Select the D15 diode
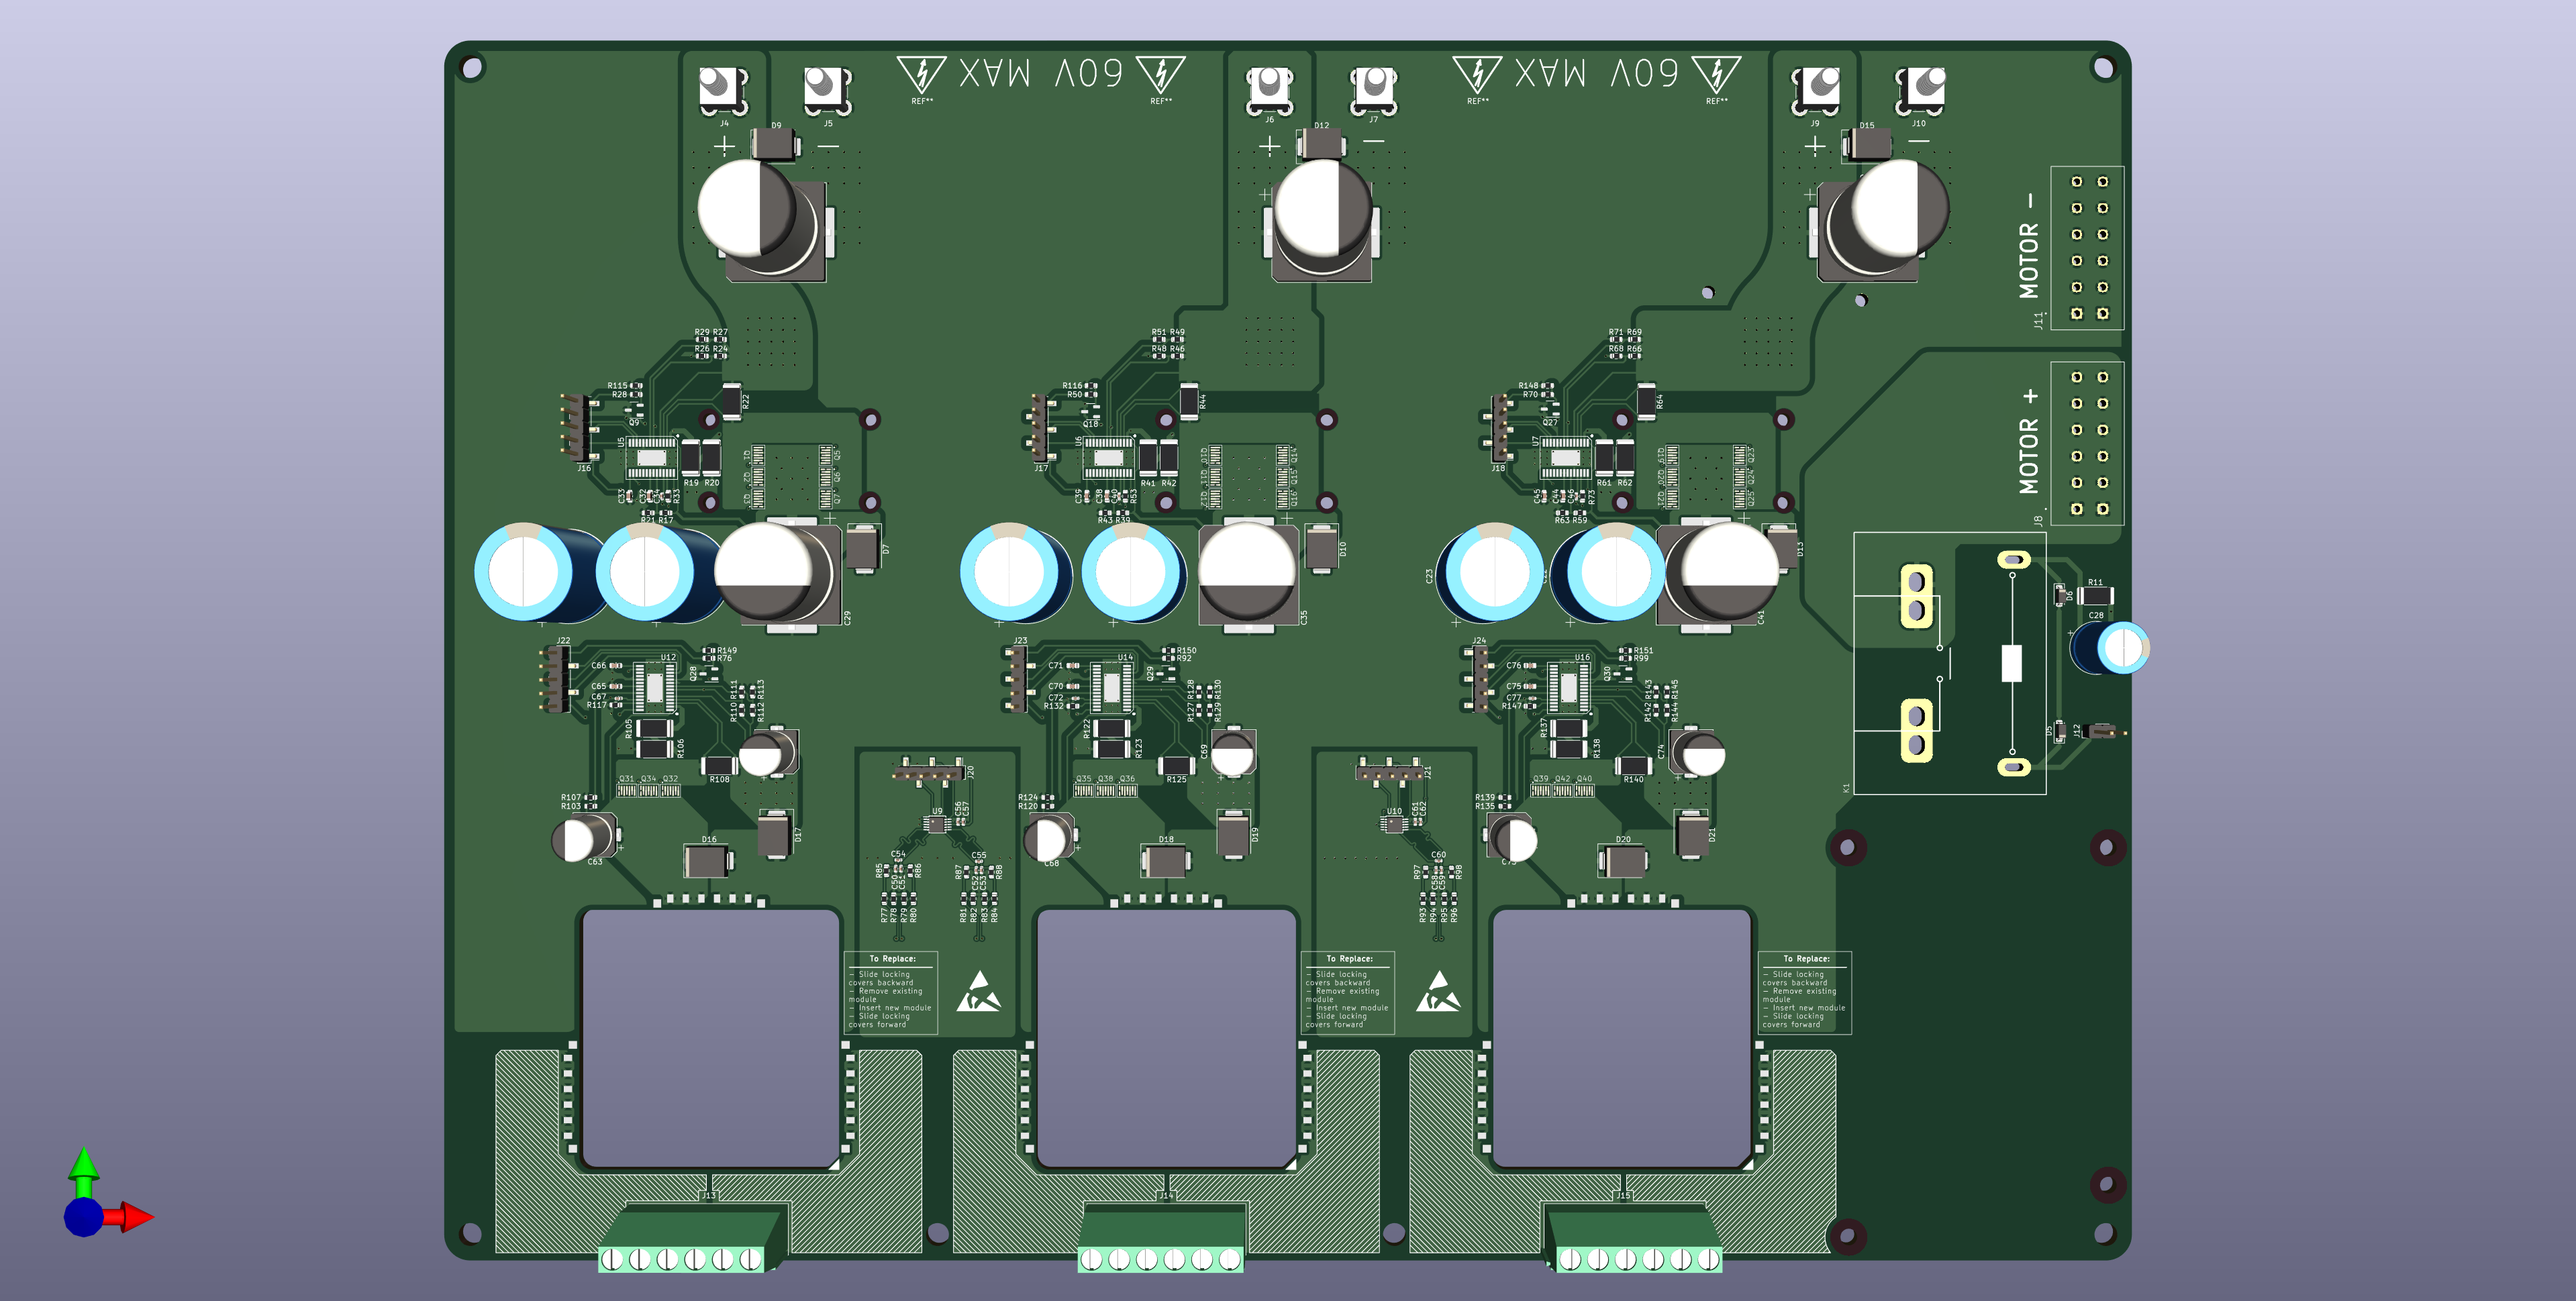The image size is (2576, 1301). pos(1867,146)
